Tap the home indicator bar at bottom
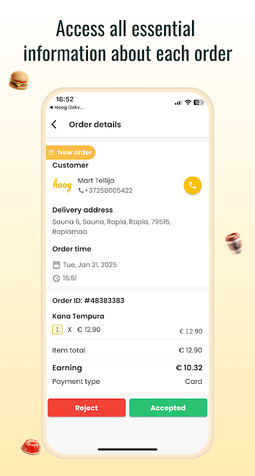255x476 pixels. pyautogui.click(x=127, y=449)
